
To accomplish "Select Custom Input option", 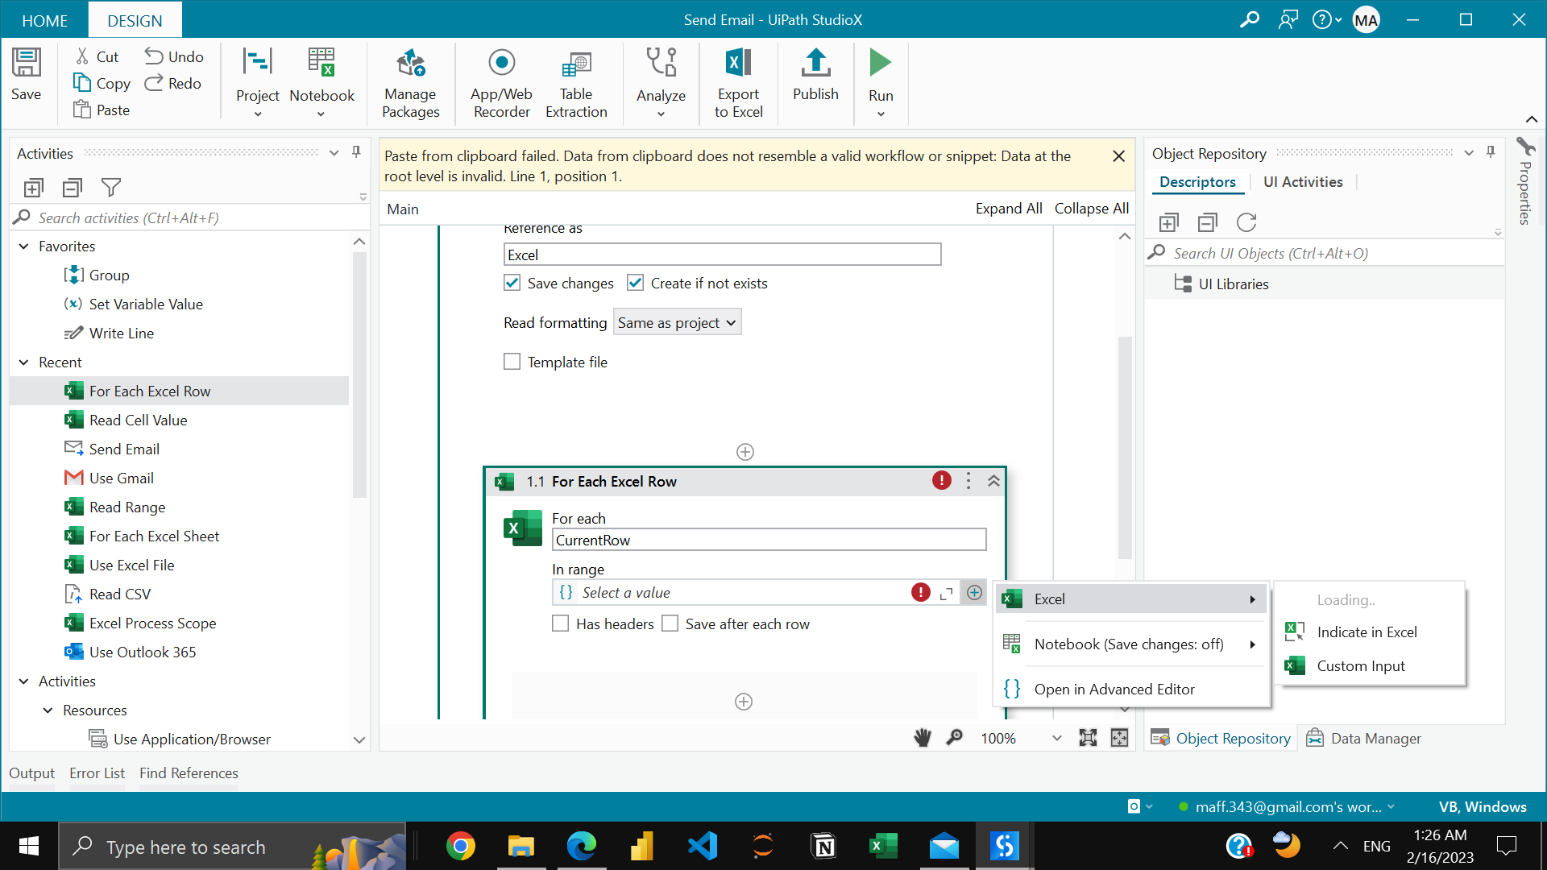I will (x=1370, y=665).
